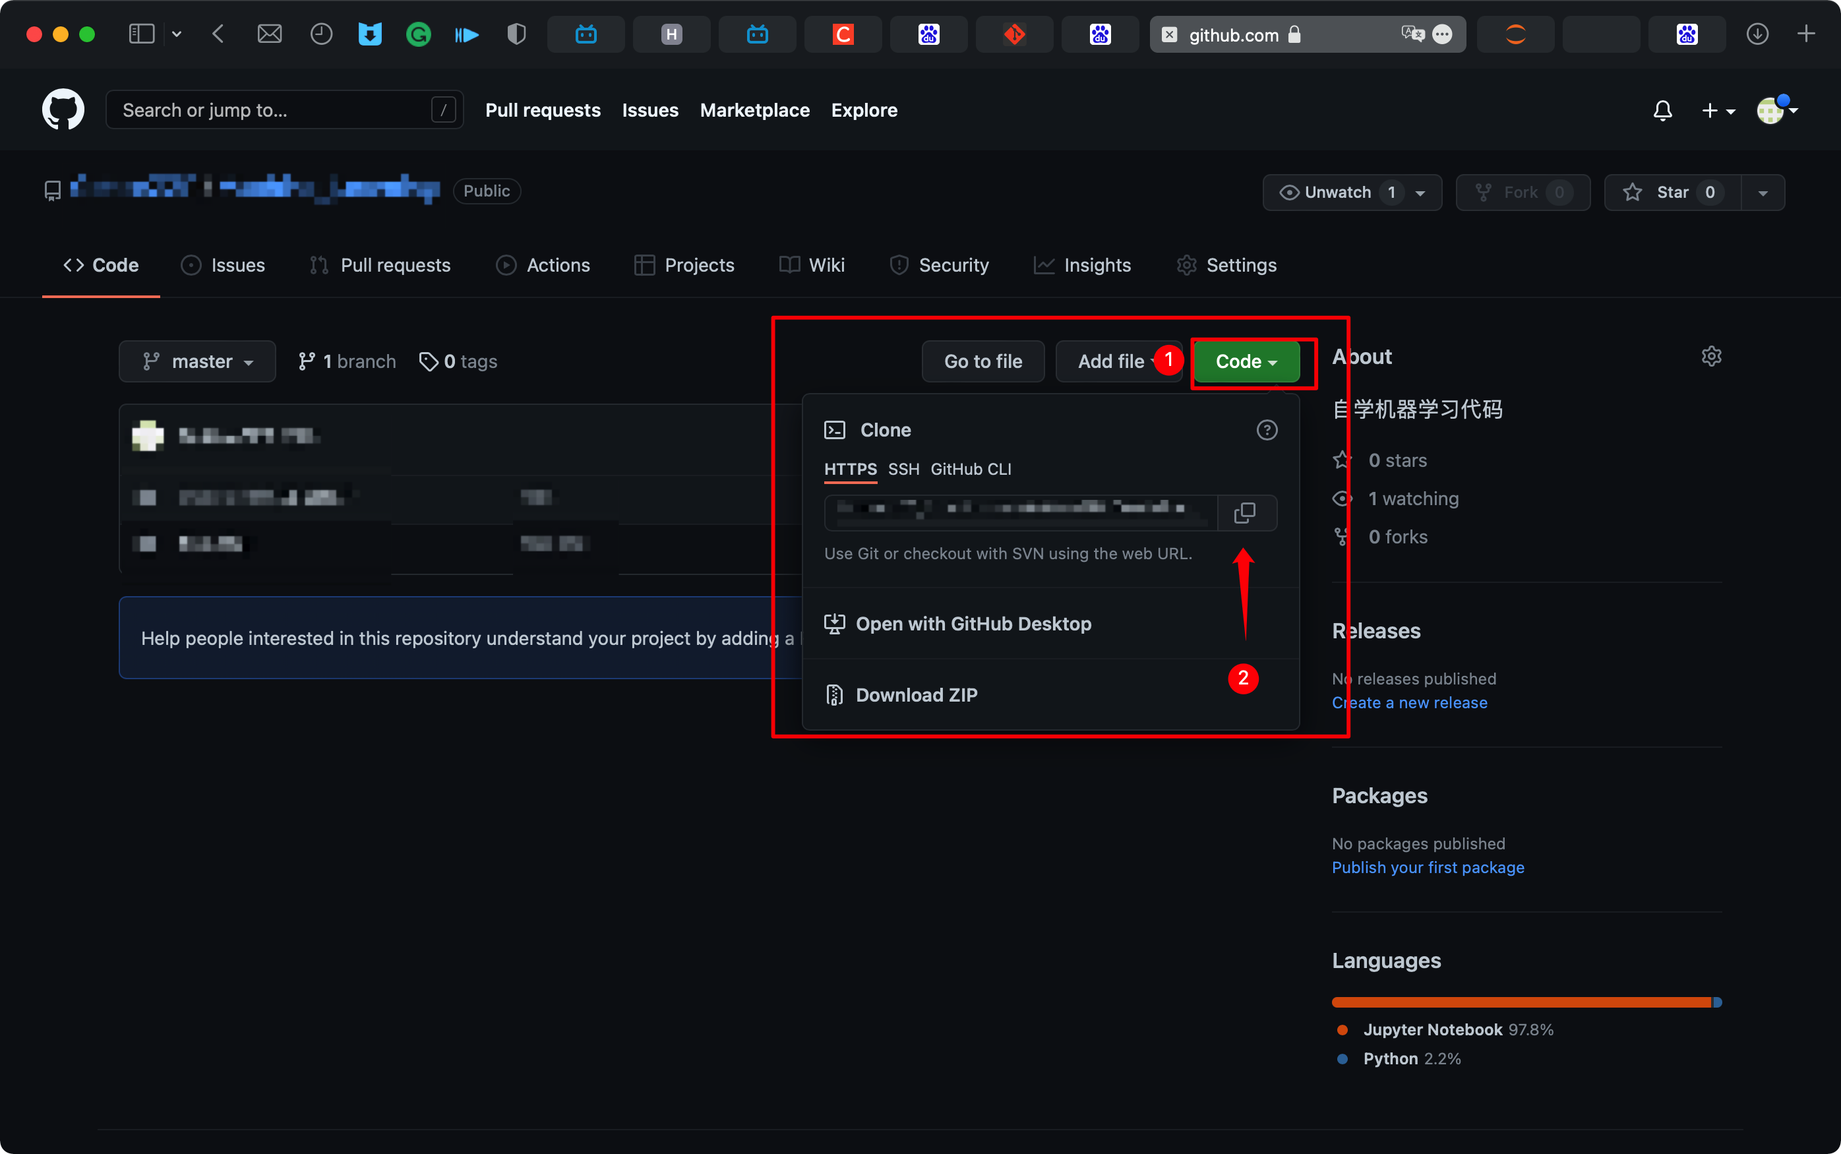Screen dimensions: 1841x1154
Task: Click the 1 branch link
Action: 347,361
